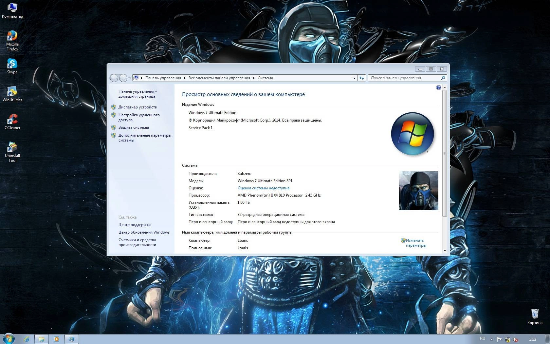Click Система breadcrumb
550x344 pixels.
pos(265,78)
